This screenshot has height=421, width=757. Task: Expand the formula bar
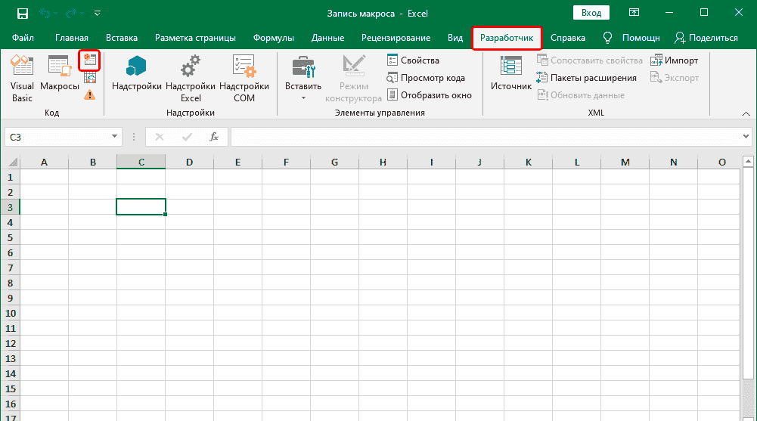click(x=746, y=137)
